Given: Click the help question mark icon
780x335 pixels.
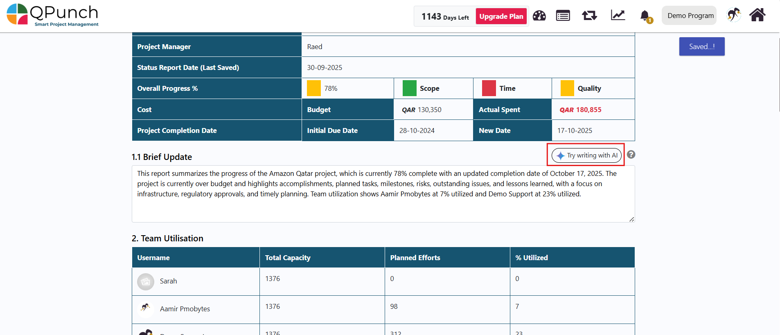Looking at the screenshot, I should [631, 155].
